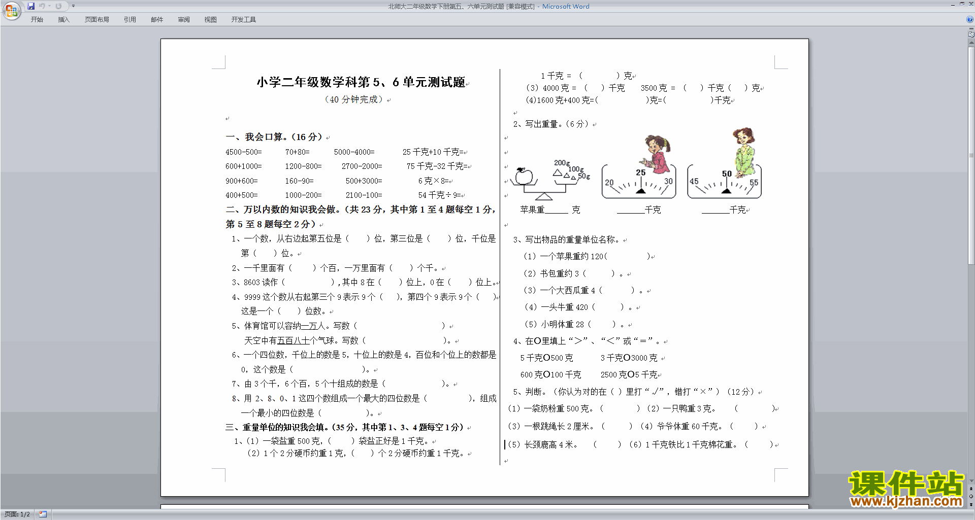The width and height of the screenshot is (975, 520).
Task: Click the macro recording icon in status bar
Action: (x=43, y=514)
